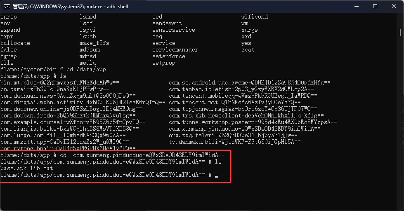Click 'env' in the command list
This screenshot has height=211, width=404.
click(x=5, y=23)
